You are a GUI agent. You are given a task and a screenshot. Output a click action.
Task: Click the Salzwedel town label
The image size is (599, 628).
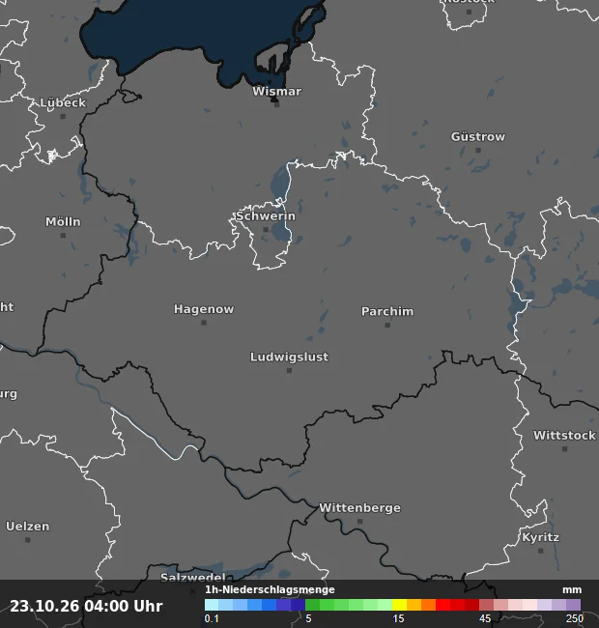coord(193,577)
